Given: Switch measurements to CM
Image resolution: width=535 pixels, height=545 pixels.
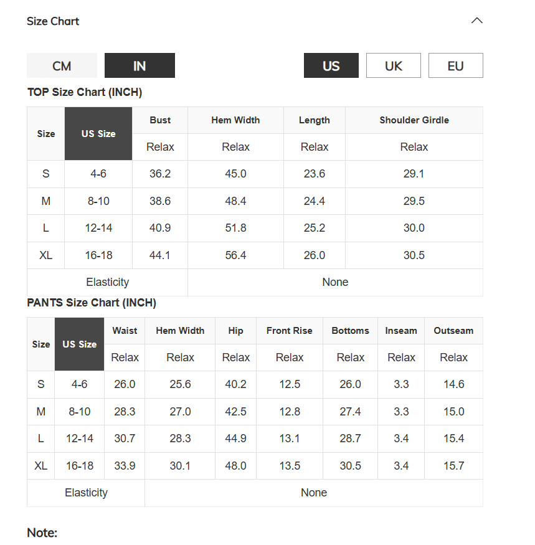Looking at the screenshot, I should click(x=62, y=65).
